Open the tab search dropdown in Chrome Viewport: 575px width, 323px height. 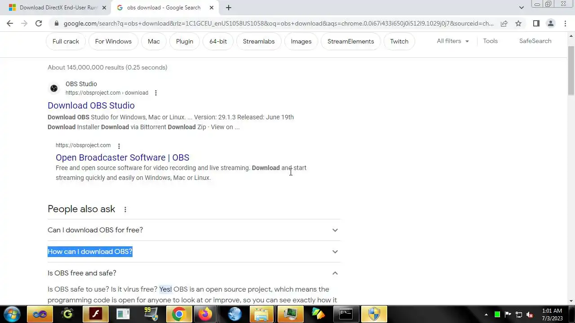coord(521,8)
